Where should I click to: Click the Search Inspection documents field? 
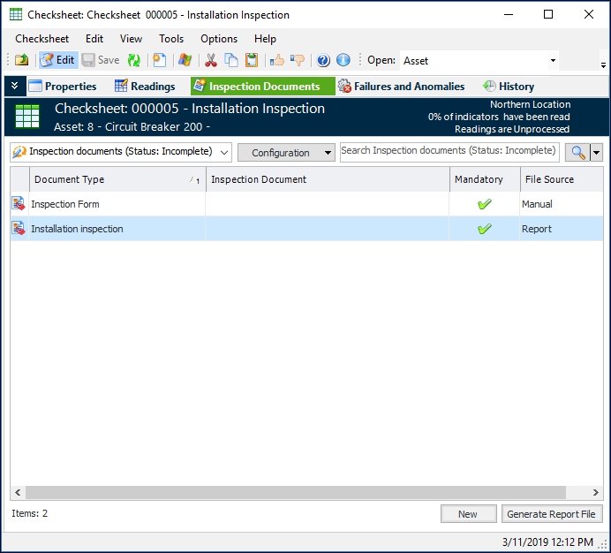coord(449,151)
